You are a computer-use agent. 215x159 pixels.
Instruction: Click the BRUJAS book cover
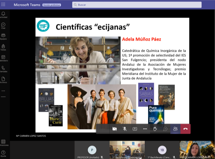point(46,100)
